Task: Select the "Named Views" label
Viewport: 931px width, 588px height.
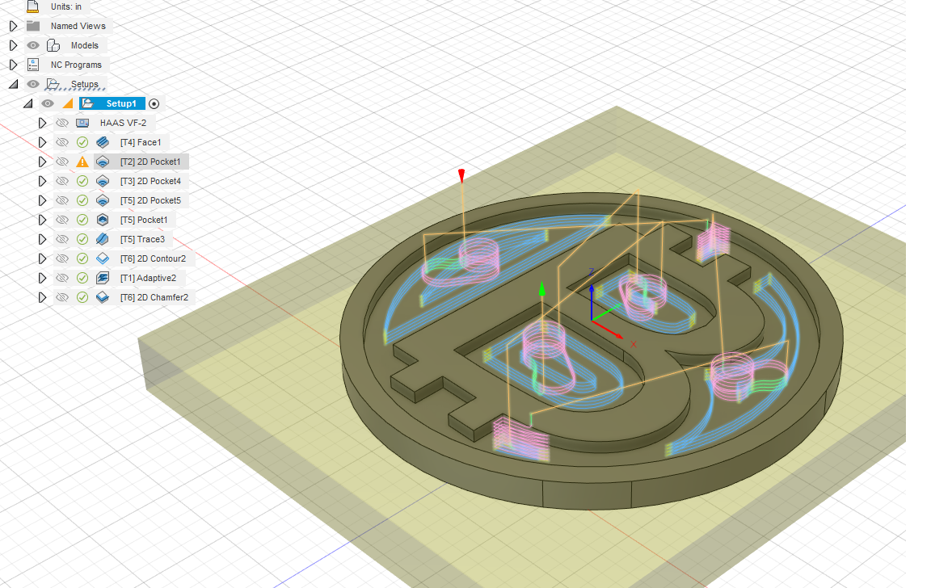Action: point(78,26)
